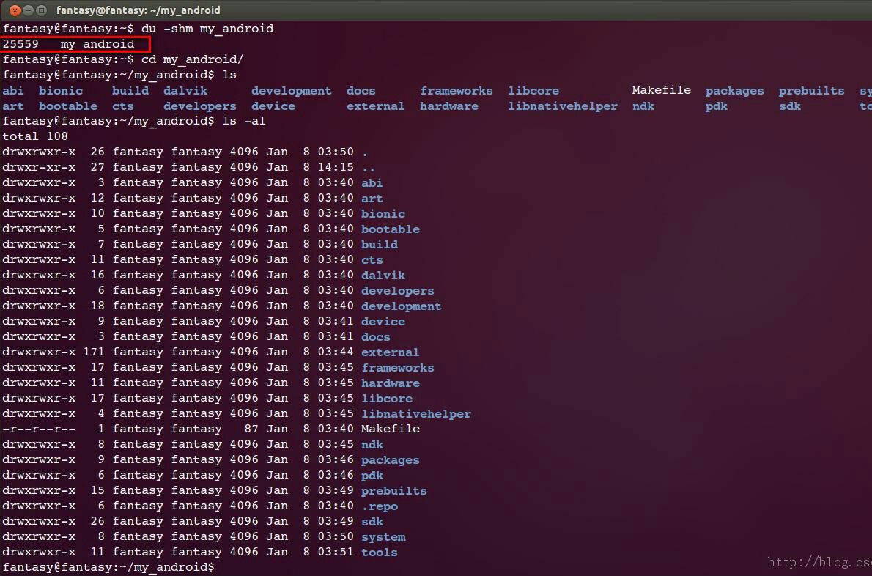872x576 pixels.
Task: Click the fantasy@fantasy title bar text
Action: (x=138, y=10)
